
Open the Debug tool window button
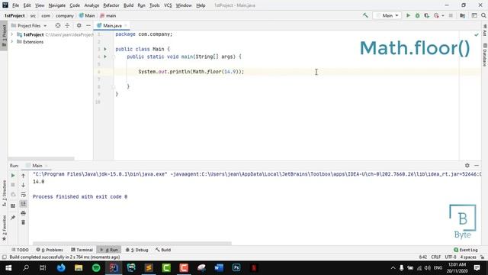click(137, 250)
